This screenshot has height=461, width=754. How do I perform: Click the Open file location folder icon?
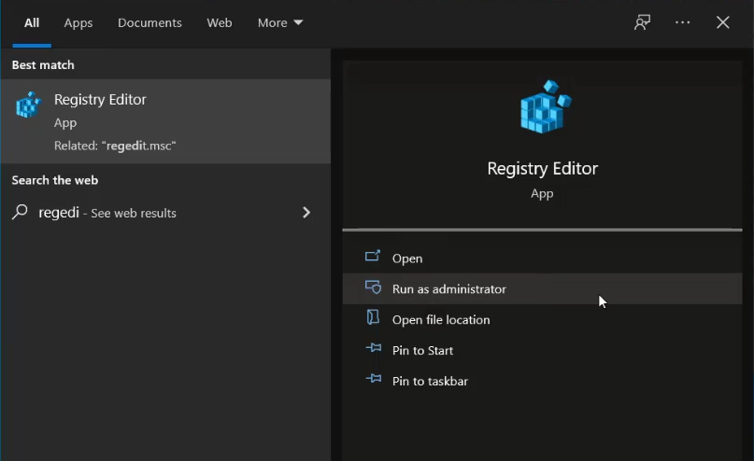coord(373,317)
